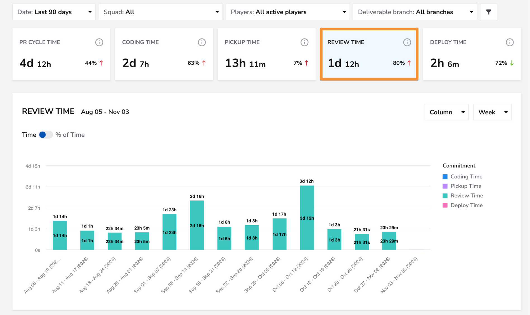Open the Date Last 90 days dropdown
Screen dimensions: 530x315
[54, 12]
